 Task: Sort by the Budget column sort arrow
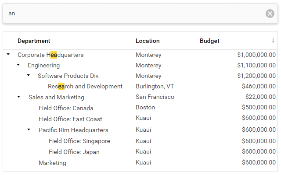pos(273,41)
